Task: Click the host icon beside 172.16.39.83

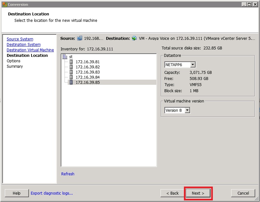Action: coord(71,72)
